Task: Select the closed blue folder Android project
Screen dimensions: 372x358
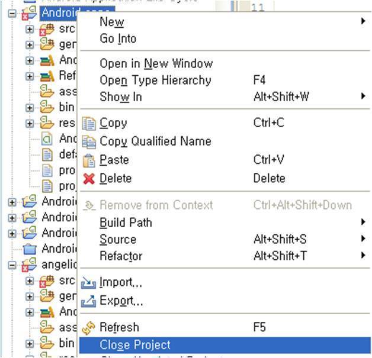Action: point(30,249)
